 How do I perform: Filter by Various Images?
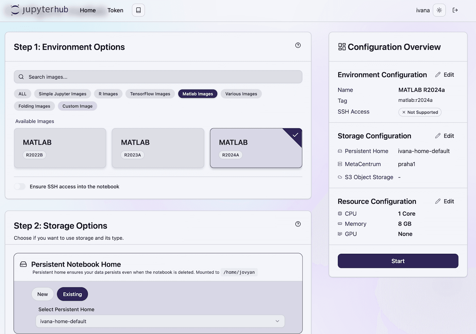241,94
